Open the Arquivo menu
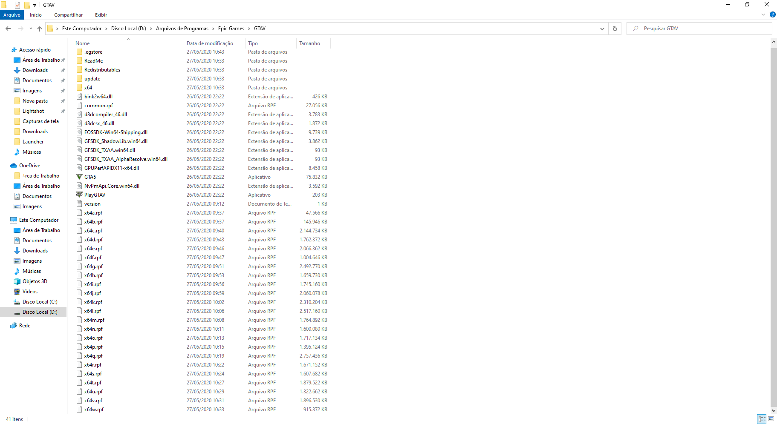This screenshot has width=777, height=424. (x=12, y=14)
